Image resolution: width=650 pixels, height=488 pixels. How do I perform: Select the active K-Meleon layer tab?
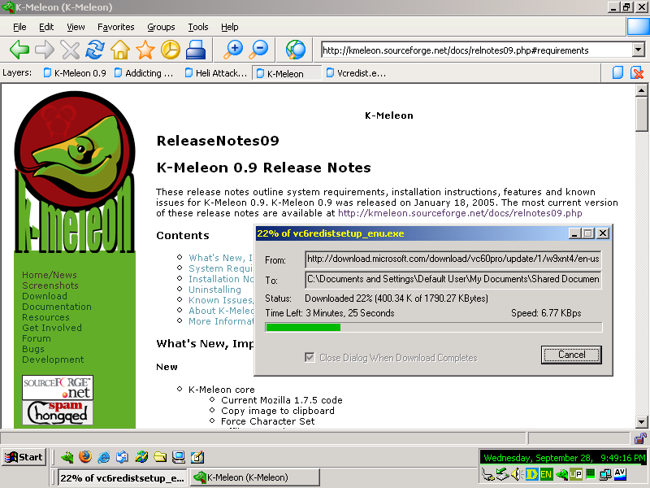tap(287, 73)
